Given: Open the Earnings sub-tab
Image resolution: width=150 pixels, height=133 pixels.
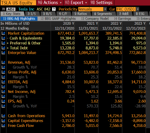Looking at the screenshot, I should pos(123,19).
